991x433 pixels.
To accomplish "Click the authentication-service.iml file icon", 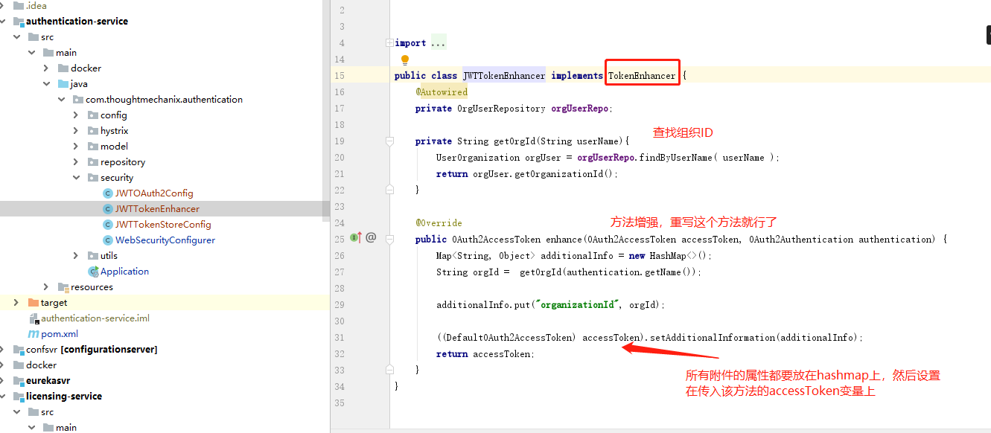I will pyautogui.click(x=33, y=318).
